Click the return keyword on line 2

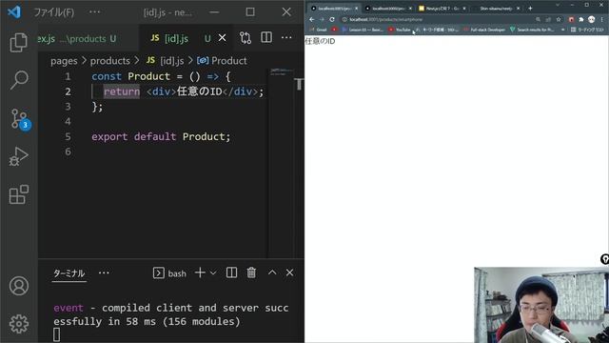(x=122, y=91)
